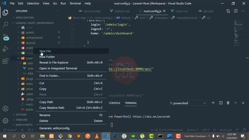Select Reveal in File Explorer
This screenshot has height=140, width=249.
[71, 63]
